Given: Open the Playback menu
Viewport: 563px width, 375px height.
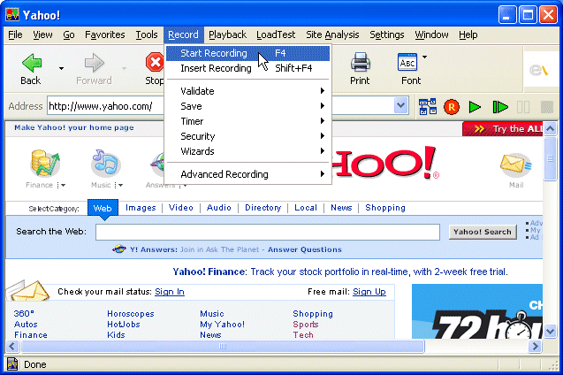Looking at the screenshot, I should pos(228,34).
